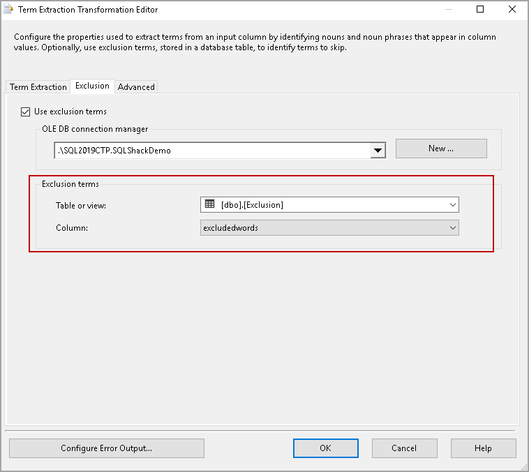
Task: Cancel the transformation editor changes
Action: coord(404,448)
